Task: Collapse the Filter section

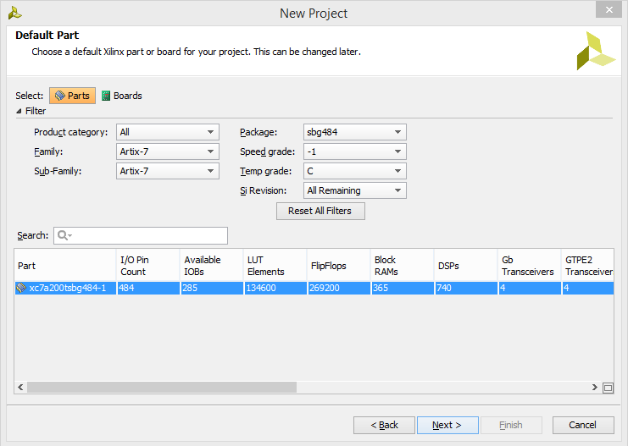Action: 19,111
